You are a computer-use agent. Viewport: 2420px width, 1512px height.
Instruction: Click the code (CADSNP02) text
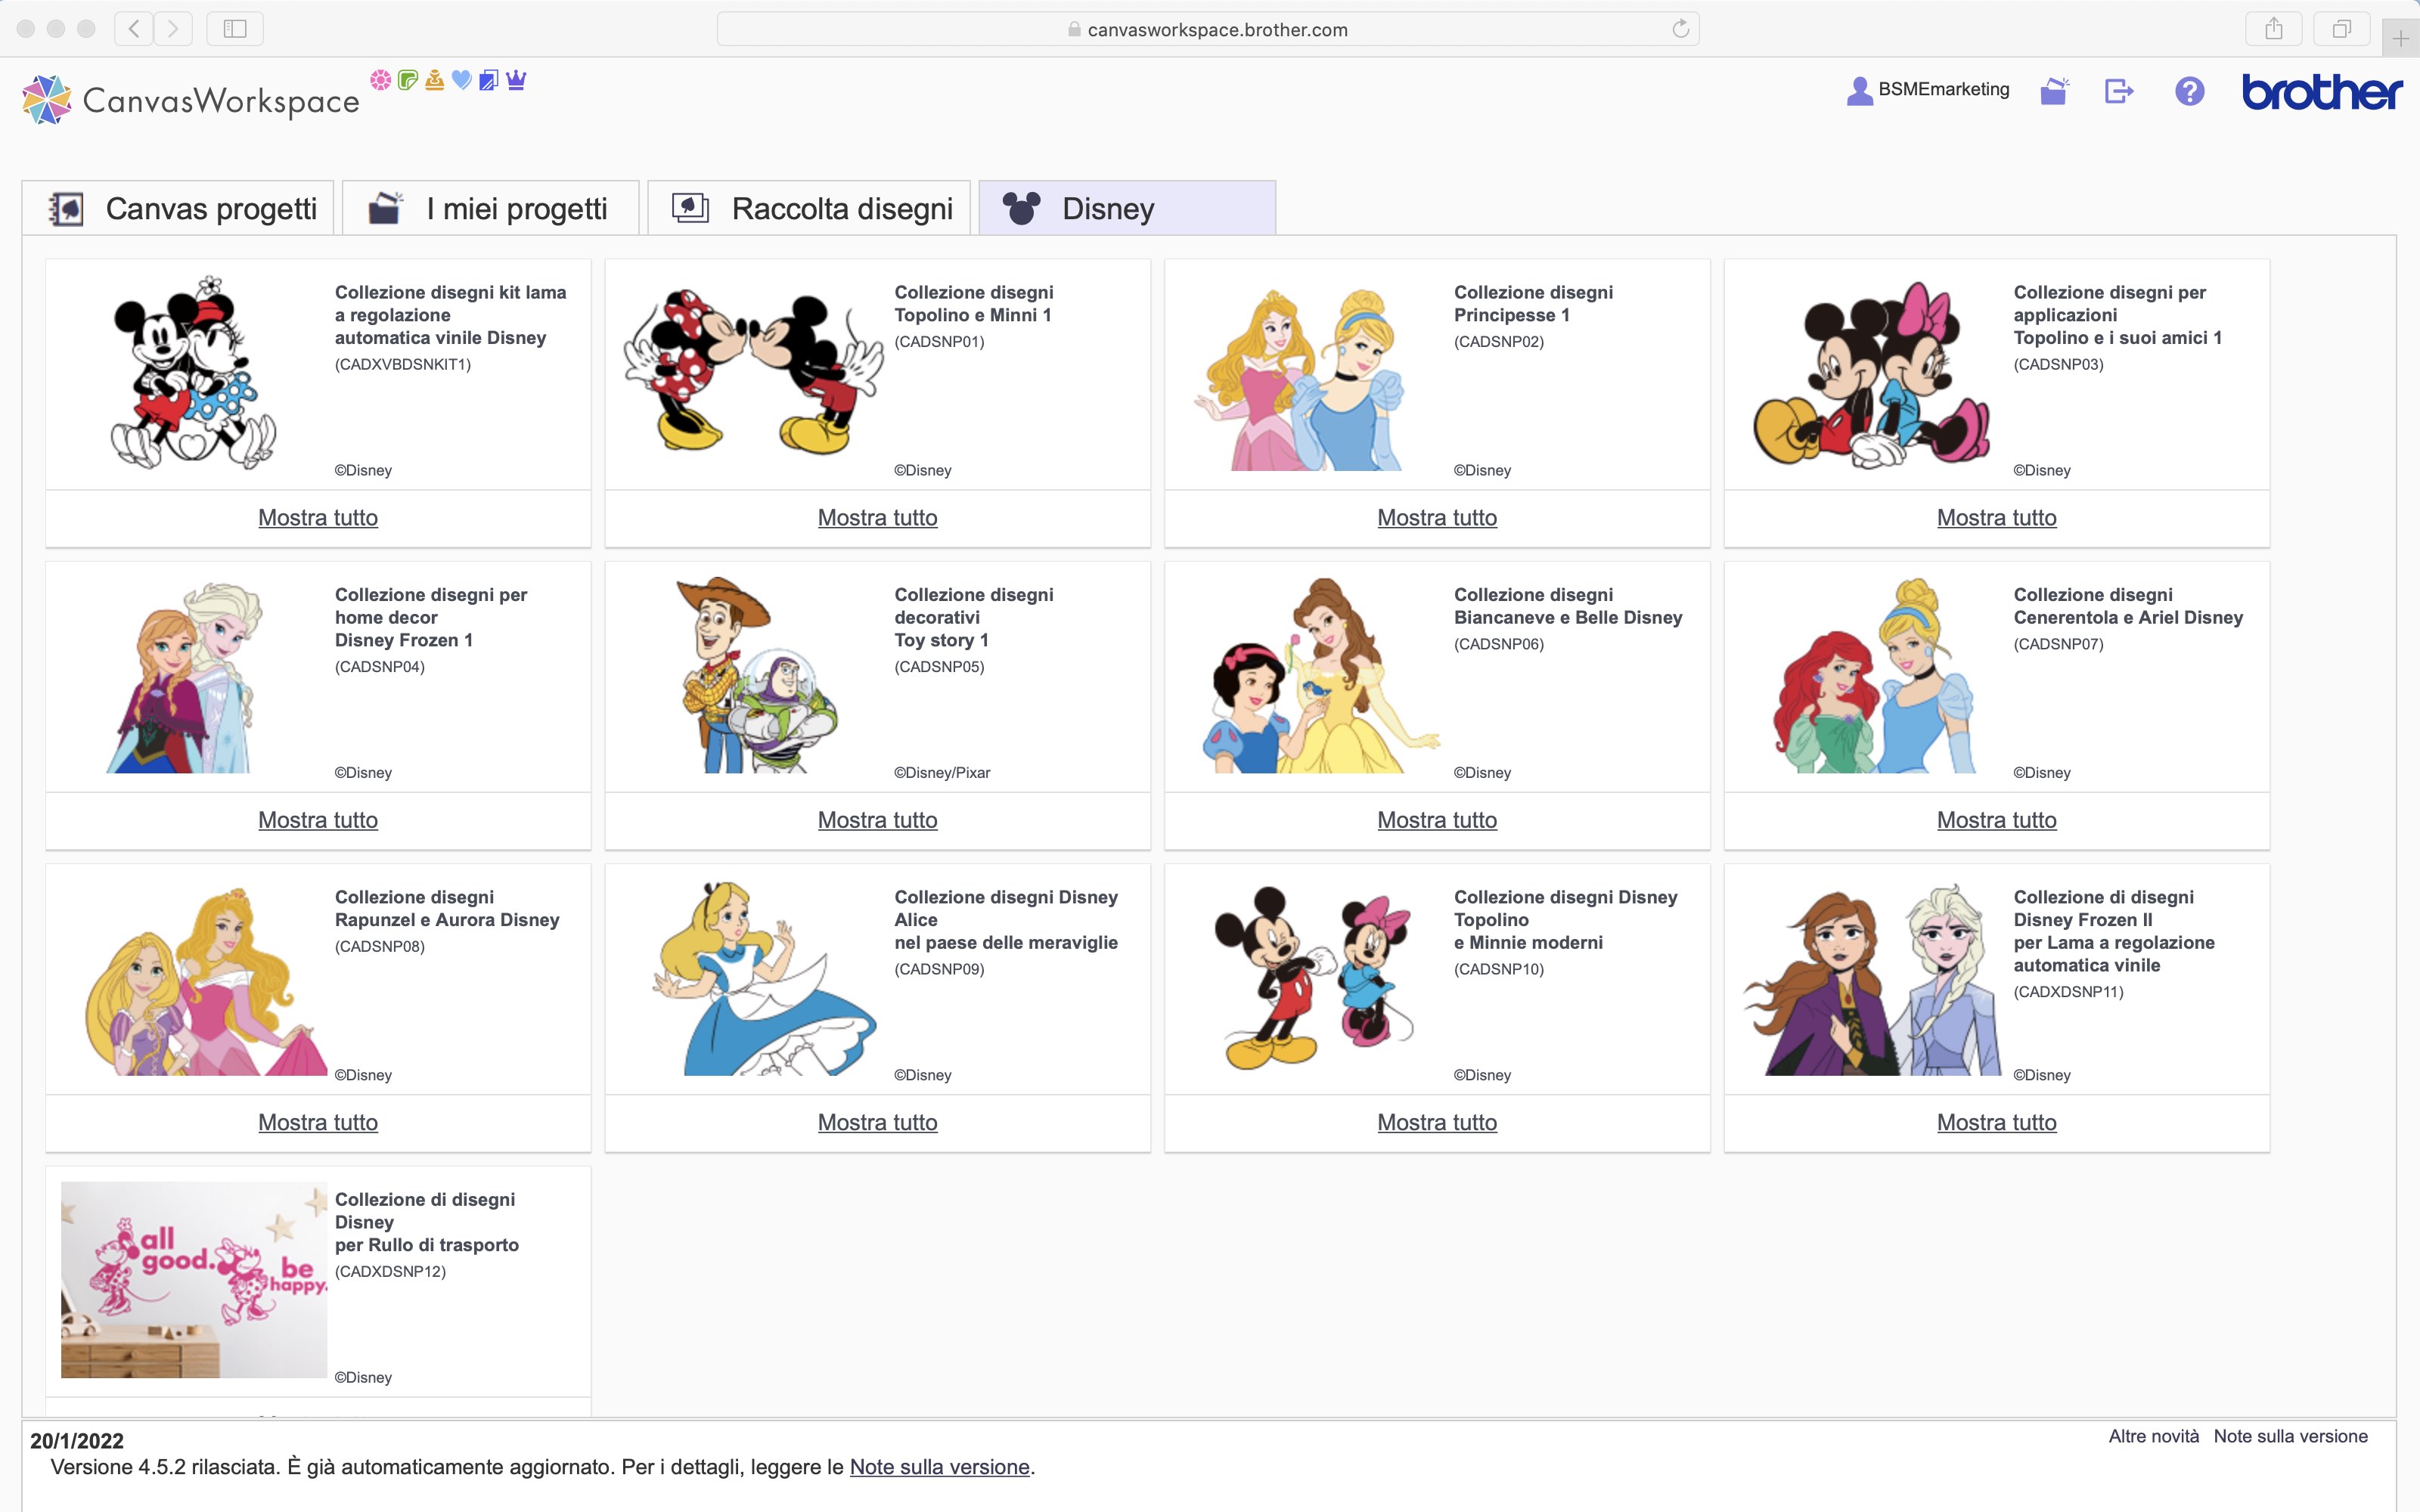[1498, 342]
